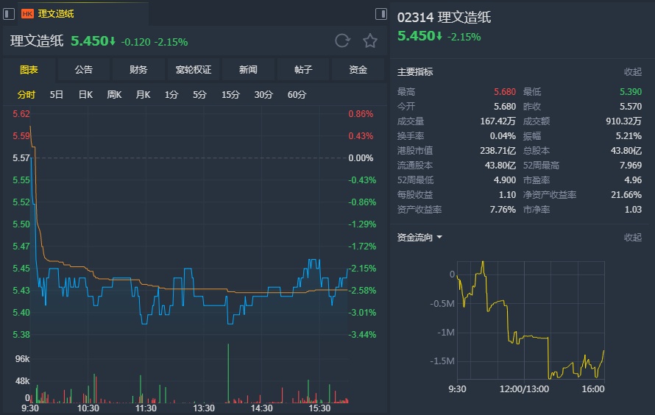This screenshot has width=655, height=415.
Task: Select the 窝轮权证 tab
Action: click(194, 70)
